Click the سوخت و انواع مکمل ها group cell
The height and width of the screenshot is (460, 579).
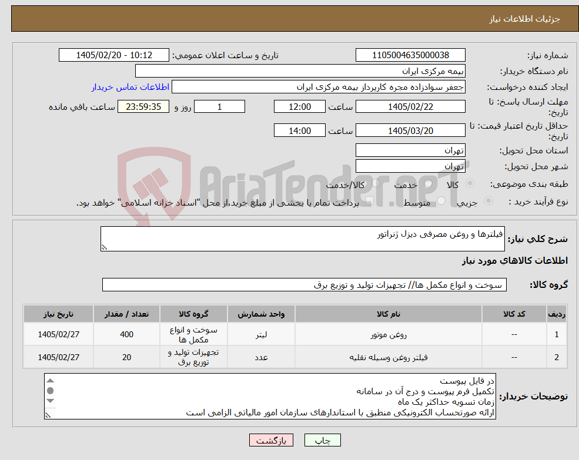pos(193,334)
